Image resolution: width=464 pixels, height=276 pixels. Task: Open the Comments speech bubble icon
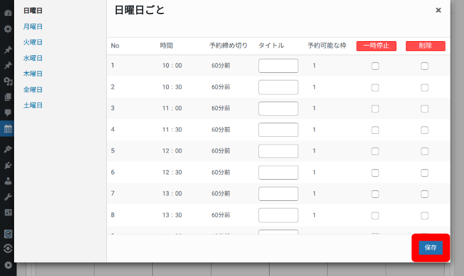tap(8, 113)
